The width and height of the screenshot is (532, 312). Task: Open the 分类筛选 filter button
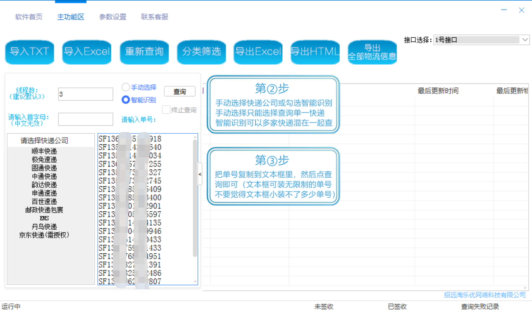(201, 52)
